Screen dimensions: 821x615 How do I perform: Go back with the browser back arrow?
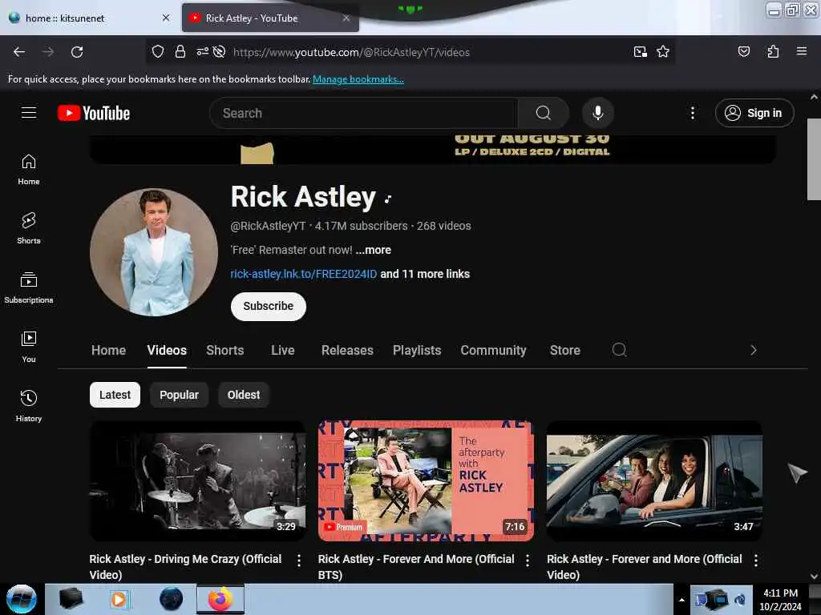click(19, 52)
